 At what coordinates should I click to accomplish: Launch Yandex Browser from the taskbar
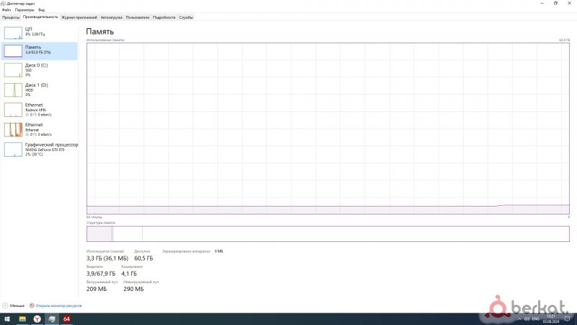click(36, 318)
